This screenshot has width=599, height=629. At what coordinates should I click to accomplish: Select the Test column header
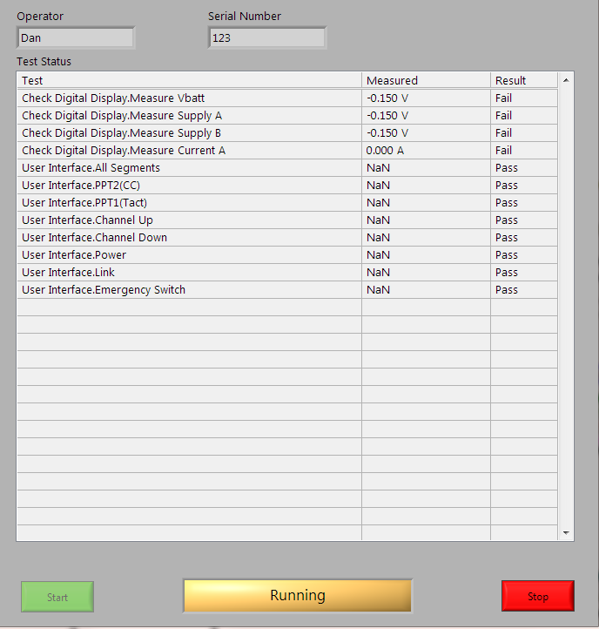189,81
